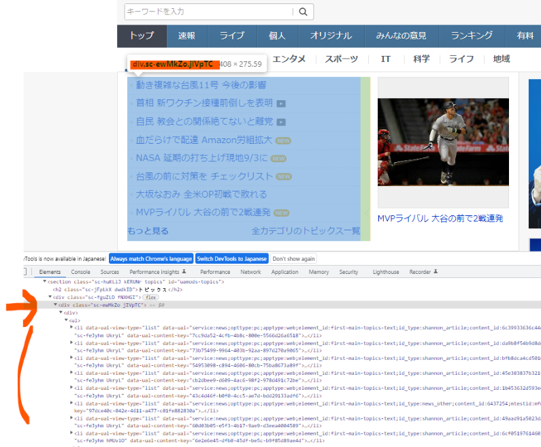
Task: Switch to DevTools Elements tab
Action: pos(50,272)
